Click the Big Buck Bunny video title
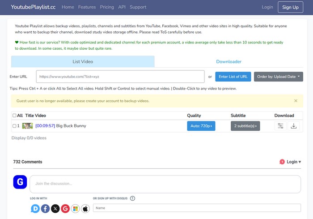 tap(71, 126)
